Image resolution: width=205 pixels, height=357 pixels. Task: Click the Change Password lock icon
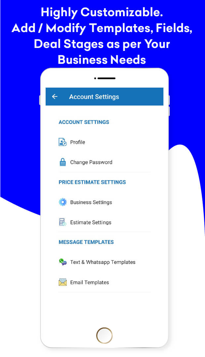pyautogui.click(x=62, y=162)
